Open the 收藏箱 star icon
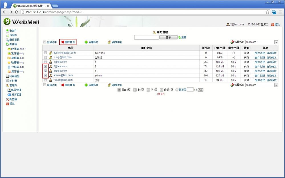Image resolution: width=285 pixels, height=178 pixels. tap(9, 62)
